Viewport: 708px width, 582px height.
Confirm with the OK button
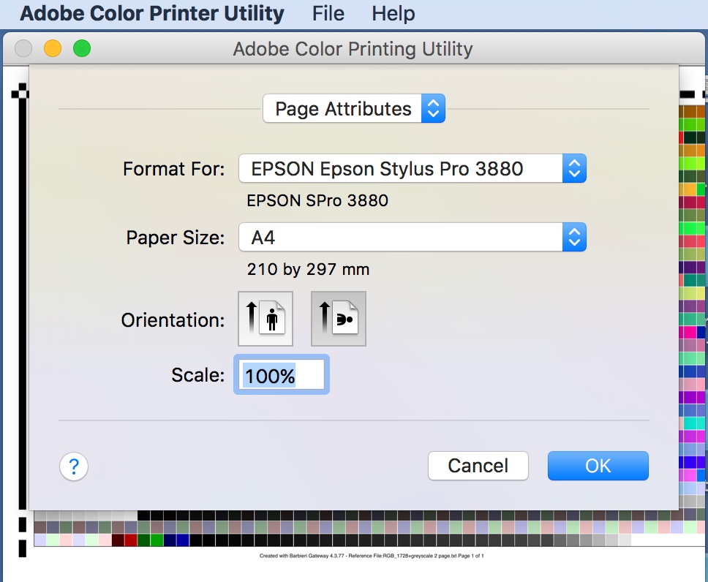[598, 466]
